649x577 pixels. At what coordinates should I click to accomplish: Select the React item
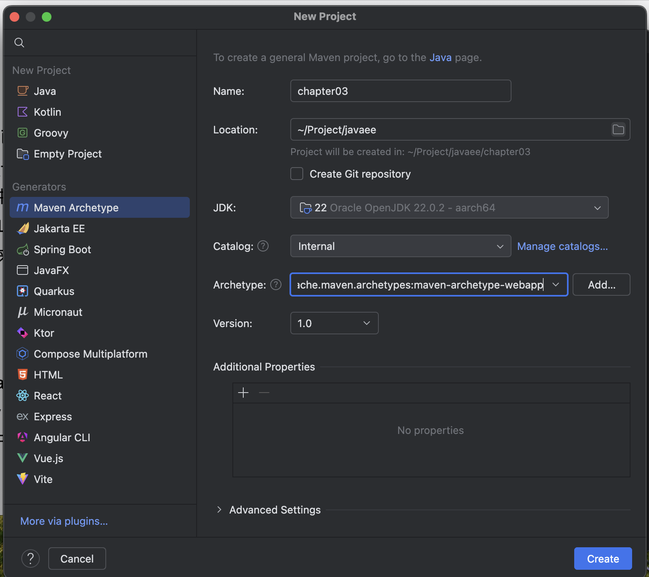[100, 395]
